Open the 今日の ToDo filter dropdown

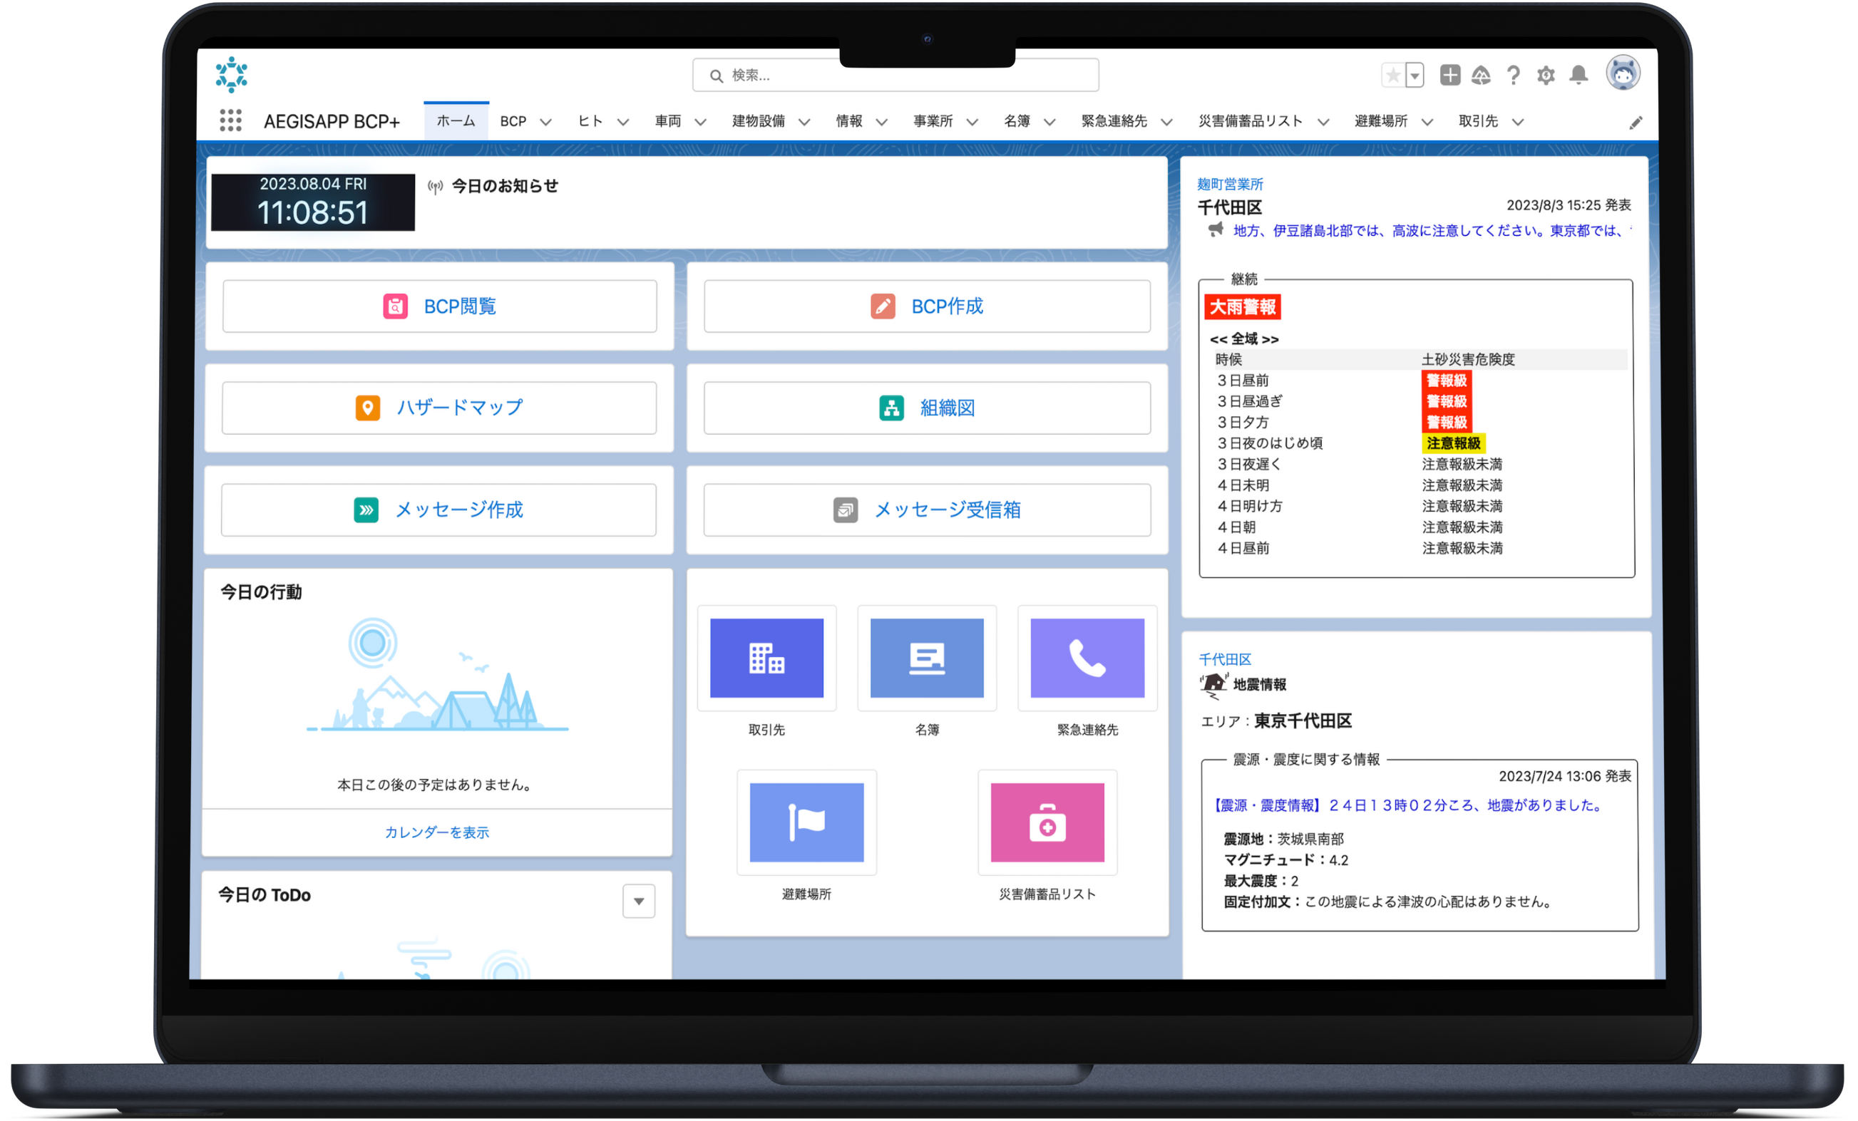pos(639,901)
